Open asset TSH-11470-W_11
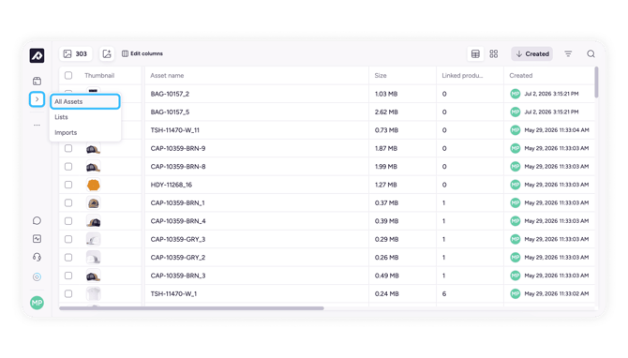The width and height of the screenshot is (628, 358). pyautogui.click(x=174, y=130)
